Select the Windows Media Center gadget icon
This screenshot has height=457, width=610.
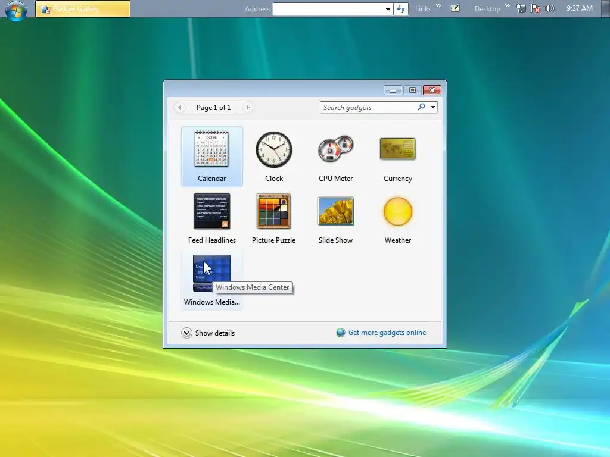[212, 273]
